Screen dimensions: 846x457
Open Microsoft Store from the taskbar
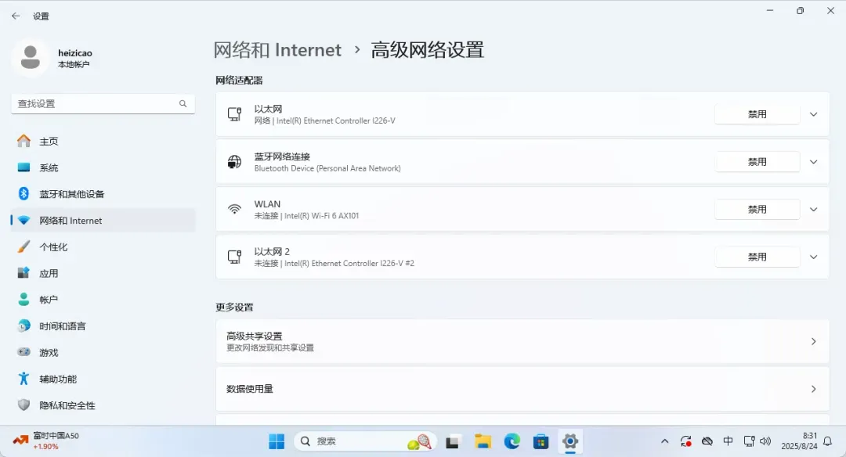(540, 441)
